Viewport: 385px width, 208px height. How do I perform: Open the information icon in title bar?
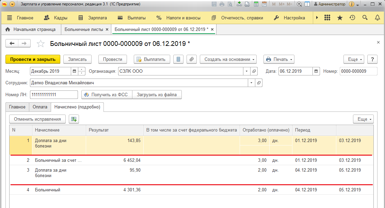pos(352,4)
